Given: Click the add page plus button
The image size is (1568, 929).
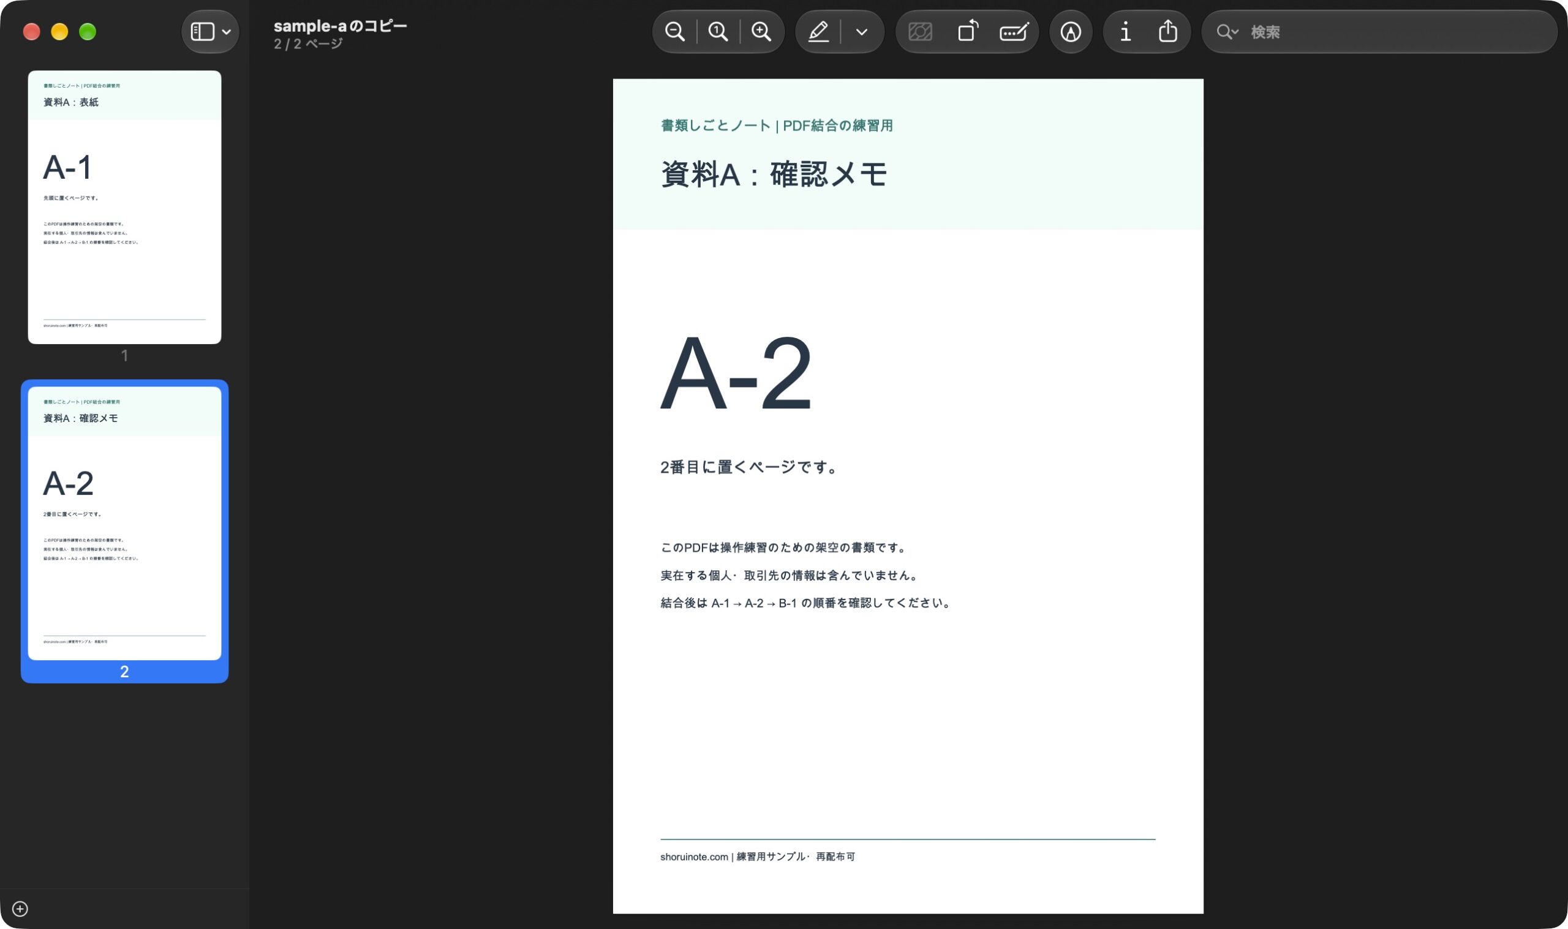Looking at the screenshot, I should [x=20, y=908].
